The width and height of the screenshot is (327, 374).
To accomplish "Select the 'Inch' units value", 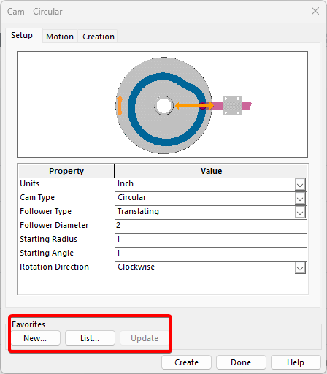I will click(126, 183).
